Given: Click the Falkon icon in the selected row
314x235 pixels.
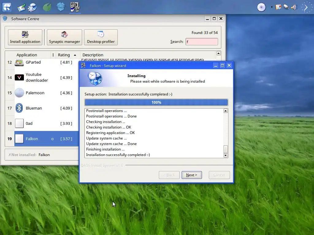Looking at the screenshot, I should [x=19, y=139].
